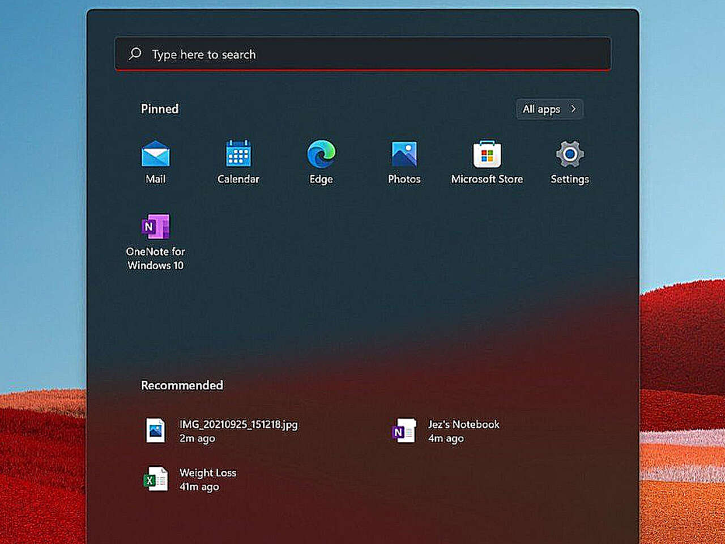Viewport: 725px width, 544px height.
Task: Focus the Type here to search field
Action: [362, 54]
